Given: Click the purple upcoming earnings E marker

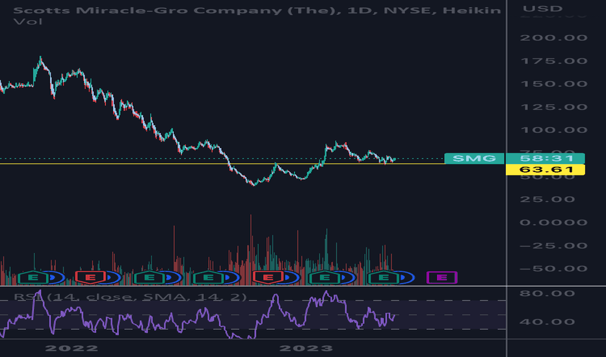Looking at the screenshot, I should coord(441,278).
